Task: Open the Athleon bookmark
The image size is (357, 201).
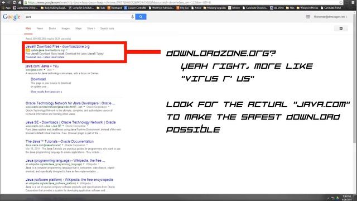Action: pyautogui.click(x=234, y=8)
